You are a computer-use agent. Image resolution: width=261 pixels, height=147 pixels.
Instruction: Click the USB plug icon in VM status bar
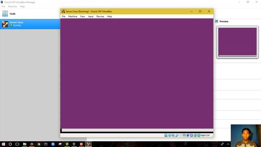(177, 135)
